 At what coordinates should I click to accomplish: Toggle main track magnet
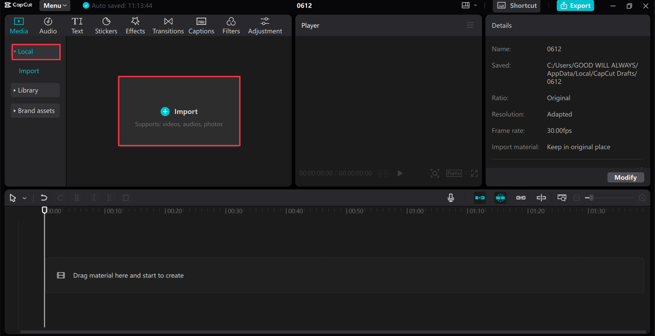[x=480, y=198]
